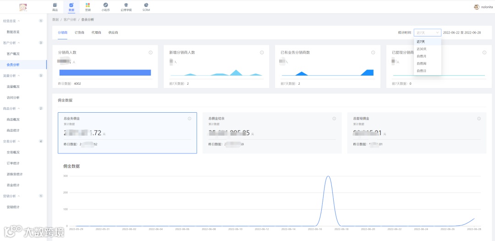The width and height of the screenshot is (495, 241).
Task: Click the 昨日数据: 4002 text
Action: click(x=70, y=83)
